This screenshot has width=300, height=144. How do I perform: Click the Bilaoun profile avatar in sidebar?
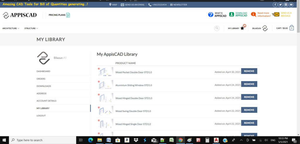click(x=44, y=58)
